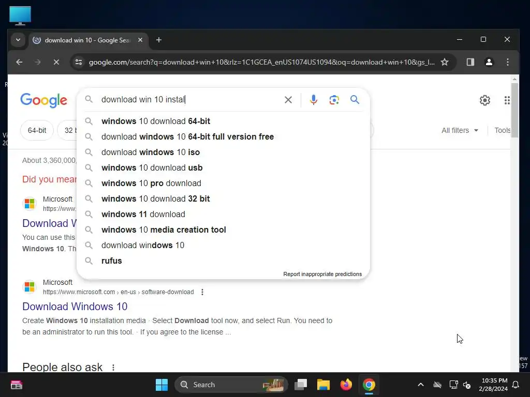The image size is (530, 397).
Task: Click the page's vertical scrollbar thumb
Action: [514, 110]
